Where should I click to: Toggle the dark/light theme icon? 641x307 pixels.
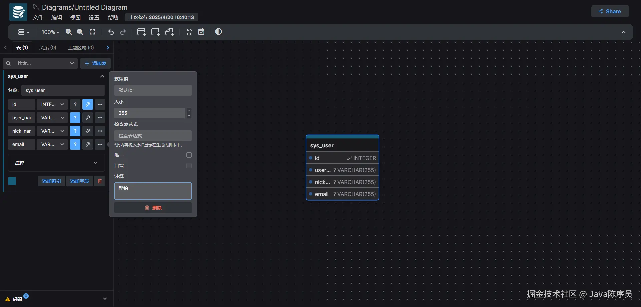[x=218, y=32]
